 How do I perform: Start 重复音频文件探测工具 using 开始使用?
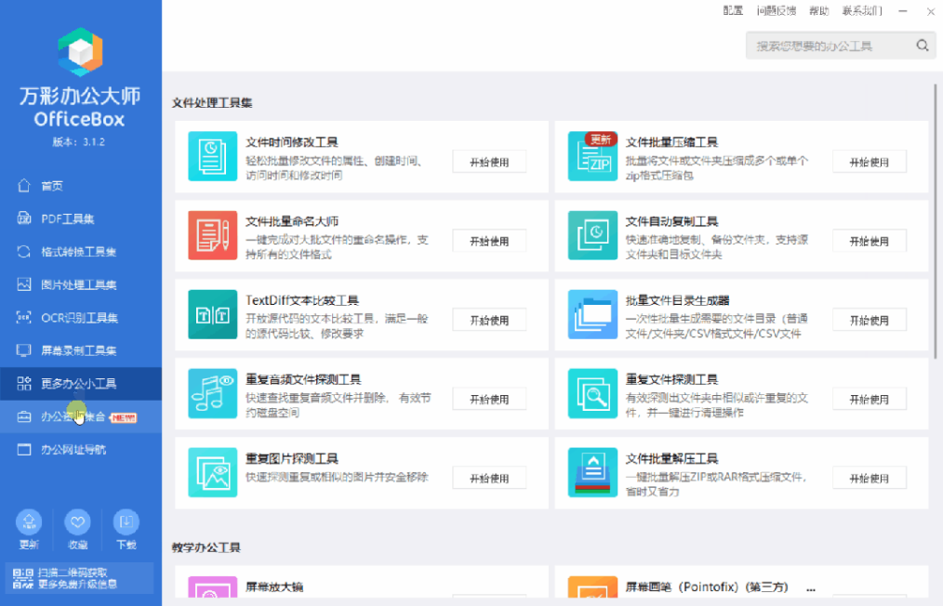click(x=489, y=399)
